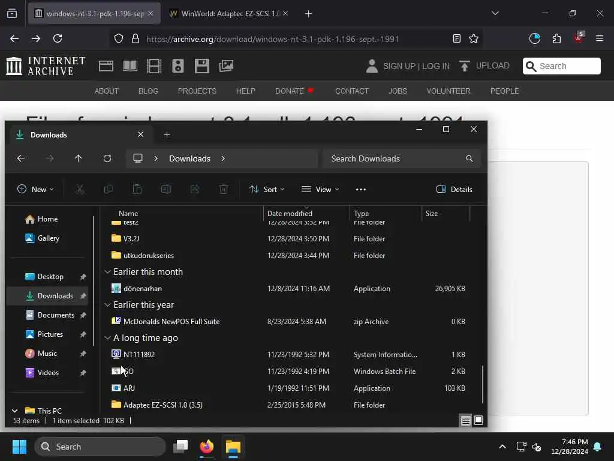Image resolution: width=614 pixels, height=461 pixels.
Task: Click the Search Downloads field
Action: pyautogui.click(x=401, y=158)
